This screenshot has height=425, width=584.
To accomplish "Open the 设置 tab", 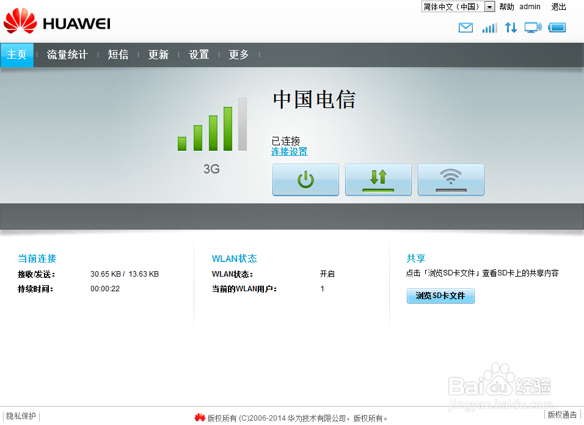I will pyautogui.click(x=199, y=55).
